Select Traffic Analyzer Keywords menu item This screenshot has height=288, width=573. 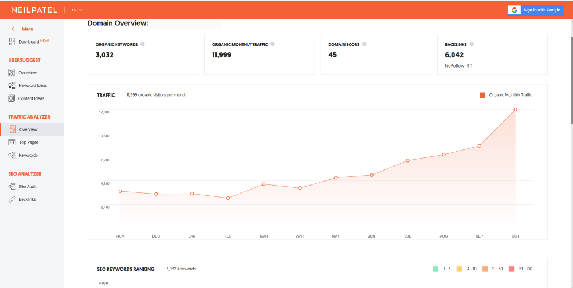pyautogui.click(x=24, y=155)
